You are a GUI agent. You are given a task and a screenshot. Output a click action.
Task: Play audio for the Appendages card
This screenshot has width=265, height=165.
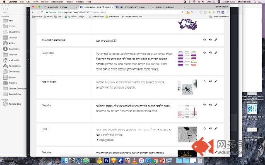(x=210, y=81)
